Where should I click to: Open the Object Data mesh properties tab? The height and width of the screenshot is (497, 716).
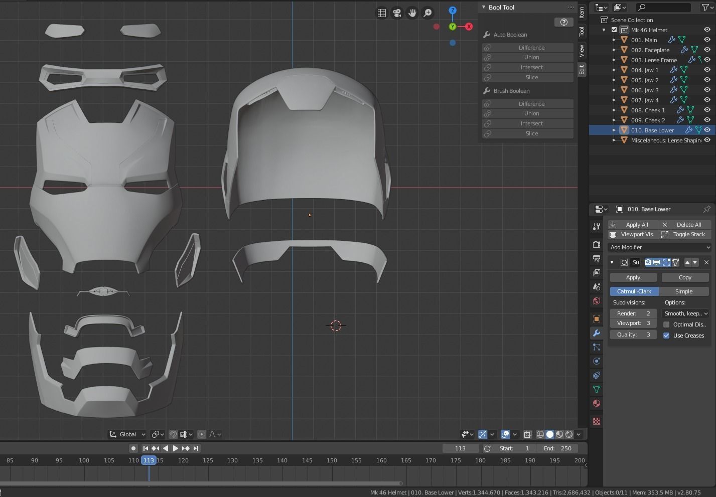(597, 389)
